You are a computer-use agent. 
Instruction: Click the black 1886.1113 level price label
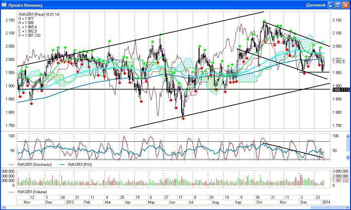pyautogui.click(x=341, y=90)
